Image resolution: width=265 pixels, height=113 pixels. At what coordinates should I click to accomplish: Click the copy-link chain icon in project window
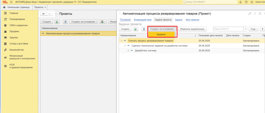(x=250, y=13)
